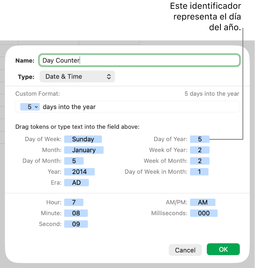Select the Second token 09
Viewport: 255px width, 268px height.
coord(76,224)
